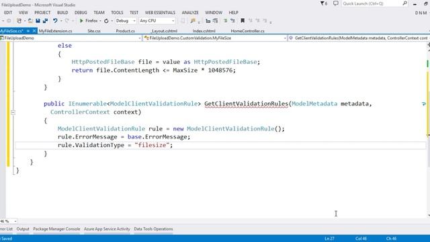Open the BUILD menu
Screen dimensions: 430x242
coord(62,13)
